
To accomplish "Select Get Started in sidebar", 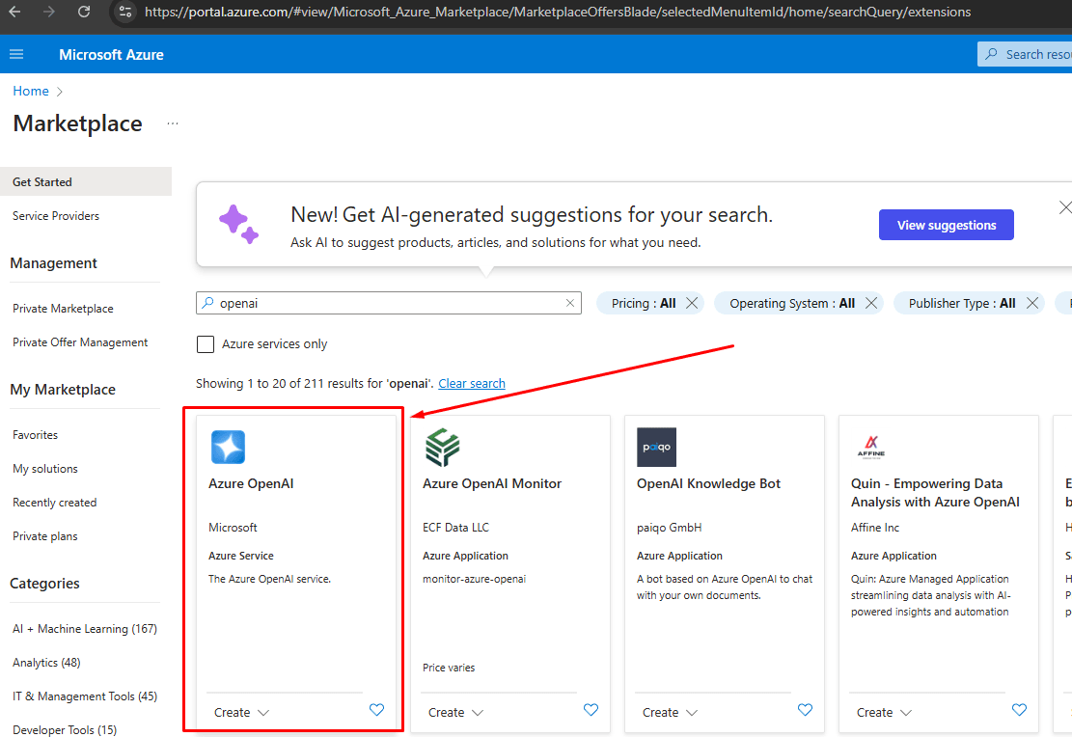I will coord(86,182).
